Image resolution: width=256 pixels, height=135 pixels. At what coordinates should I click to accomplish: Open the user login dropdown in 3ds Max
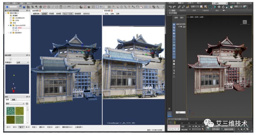(x=220, y=3)
